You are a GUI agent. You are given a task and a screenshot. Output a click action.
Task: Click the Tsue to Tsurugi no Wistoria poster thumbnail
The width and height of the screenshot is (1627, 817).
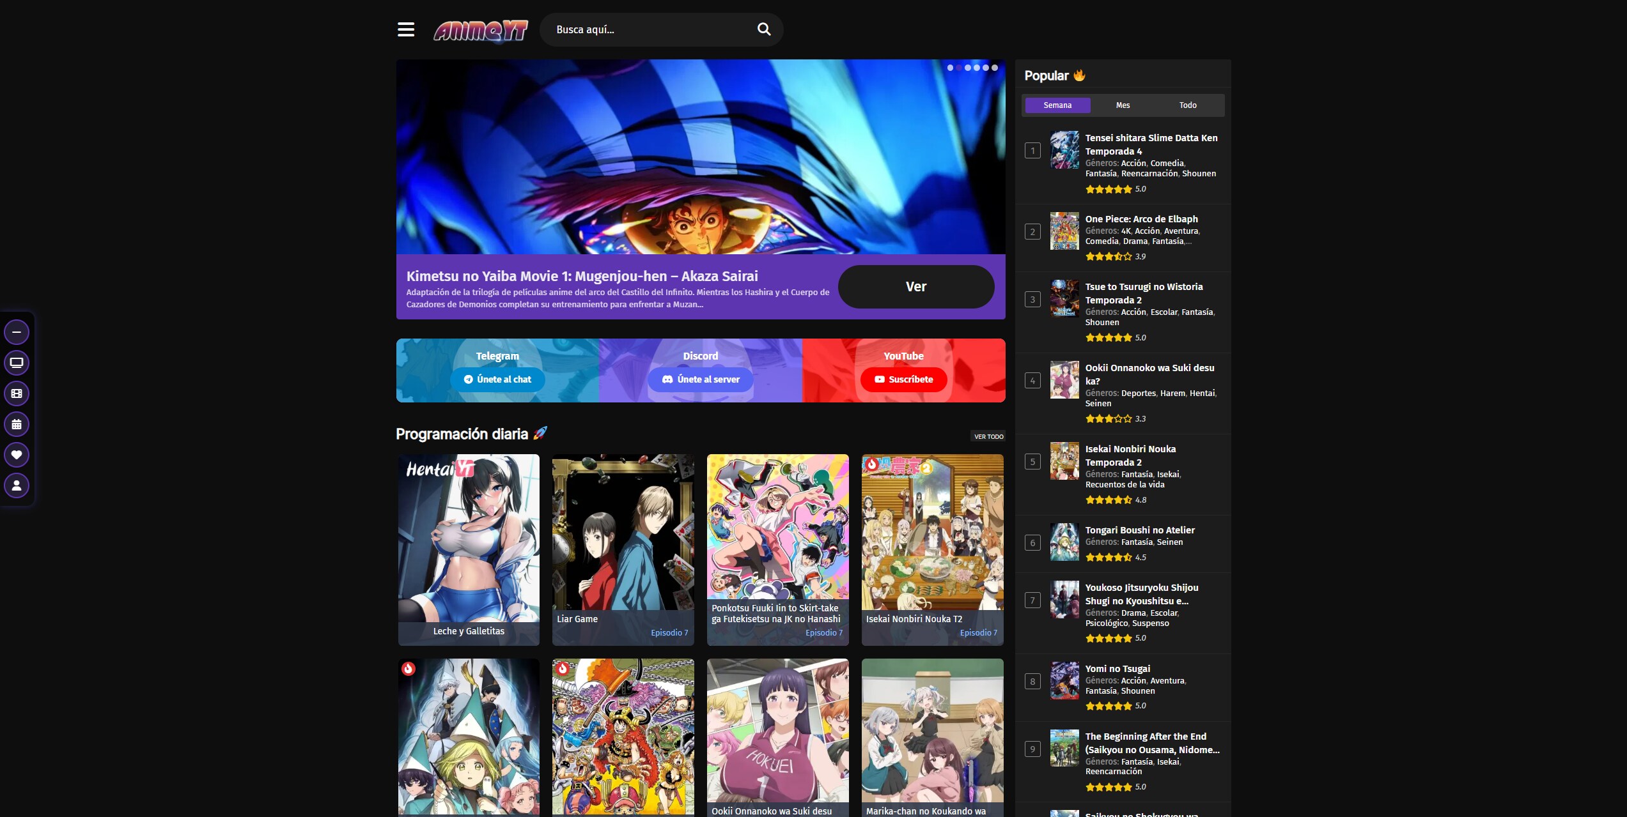point(1064,299)
